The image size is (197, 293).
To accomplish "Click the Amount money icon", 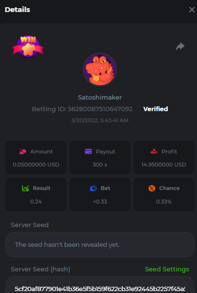I will 23,152.
